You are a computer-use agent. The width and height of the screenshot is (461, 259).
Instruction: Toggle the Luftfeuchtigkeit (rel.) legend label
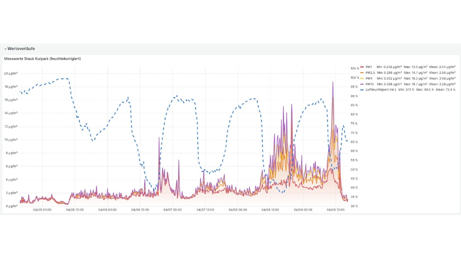coord(380,90)
